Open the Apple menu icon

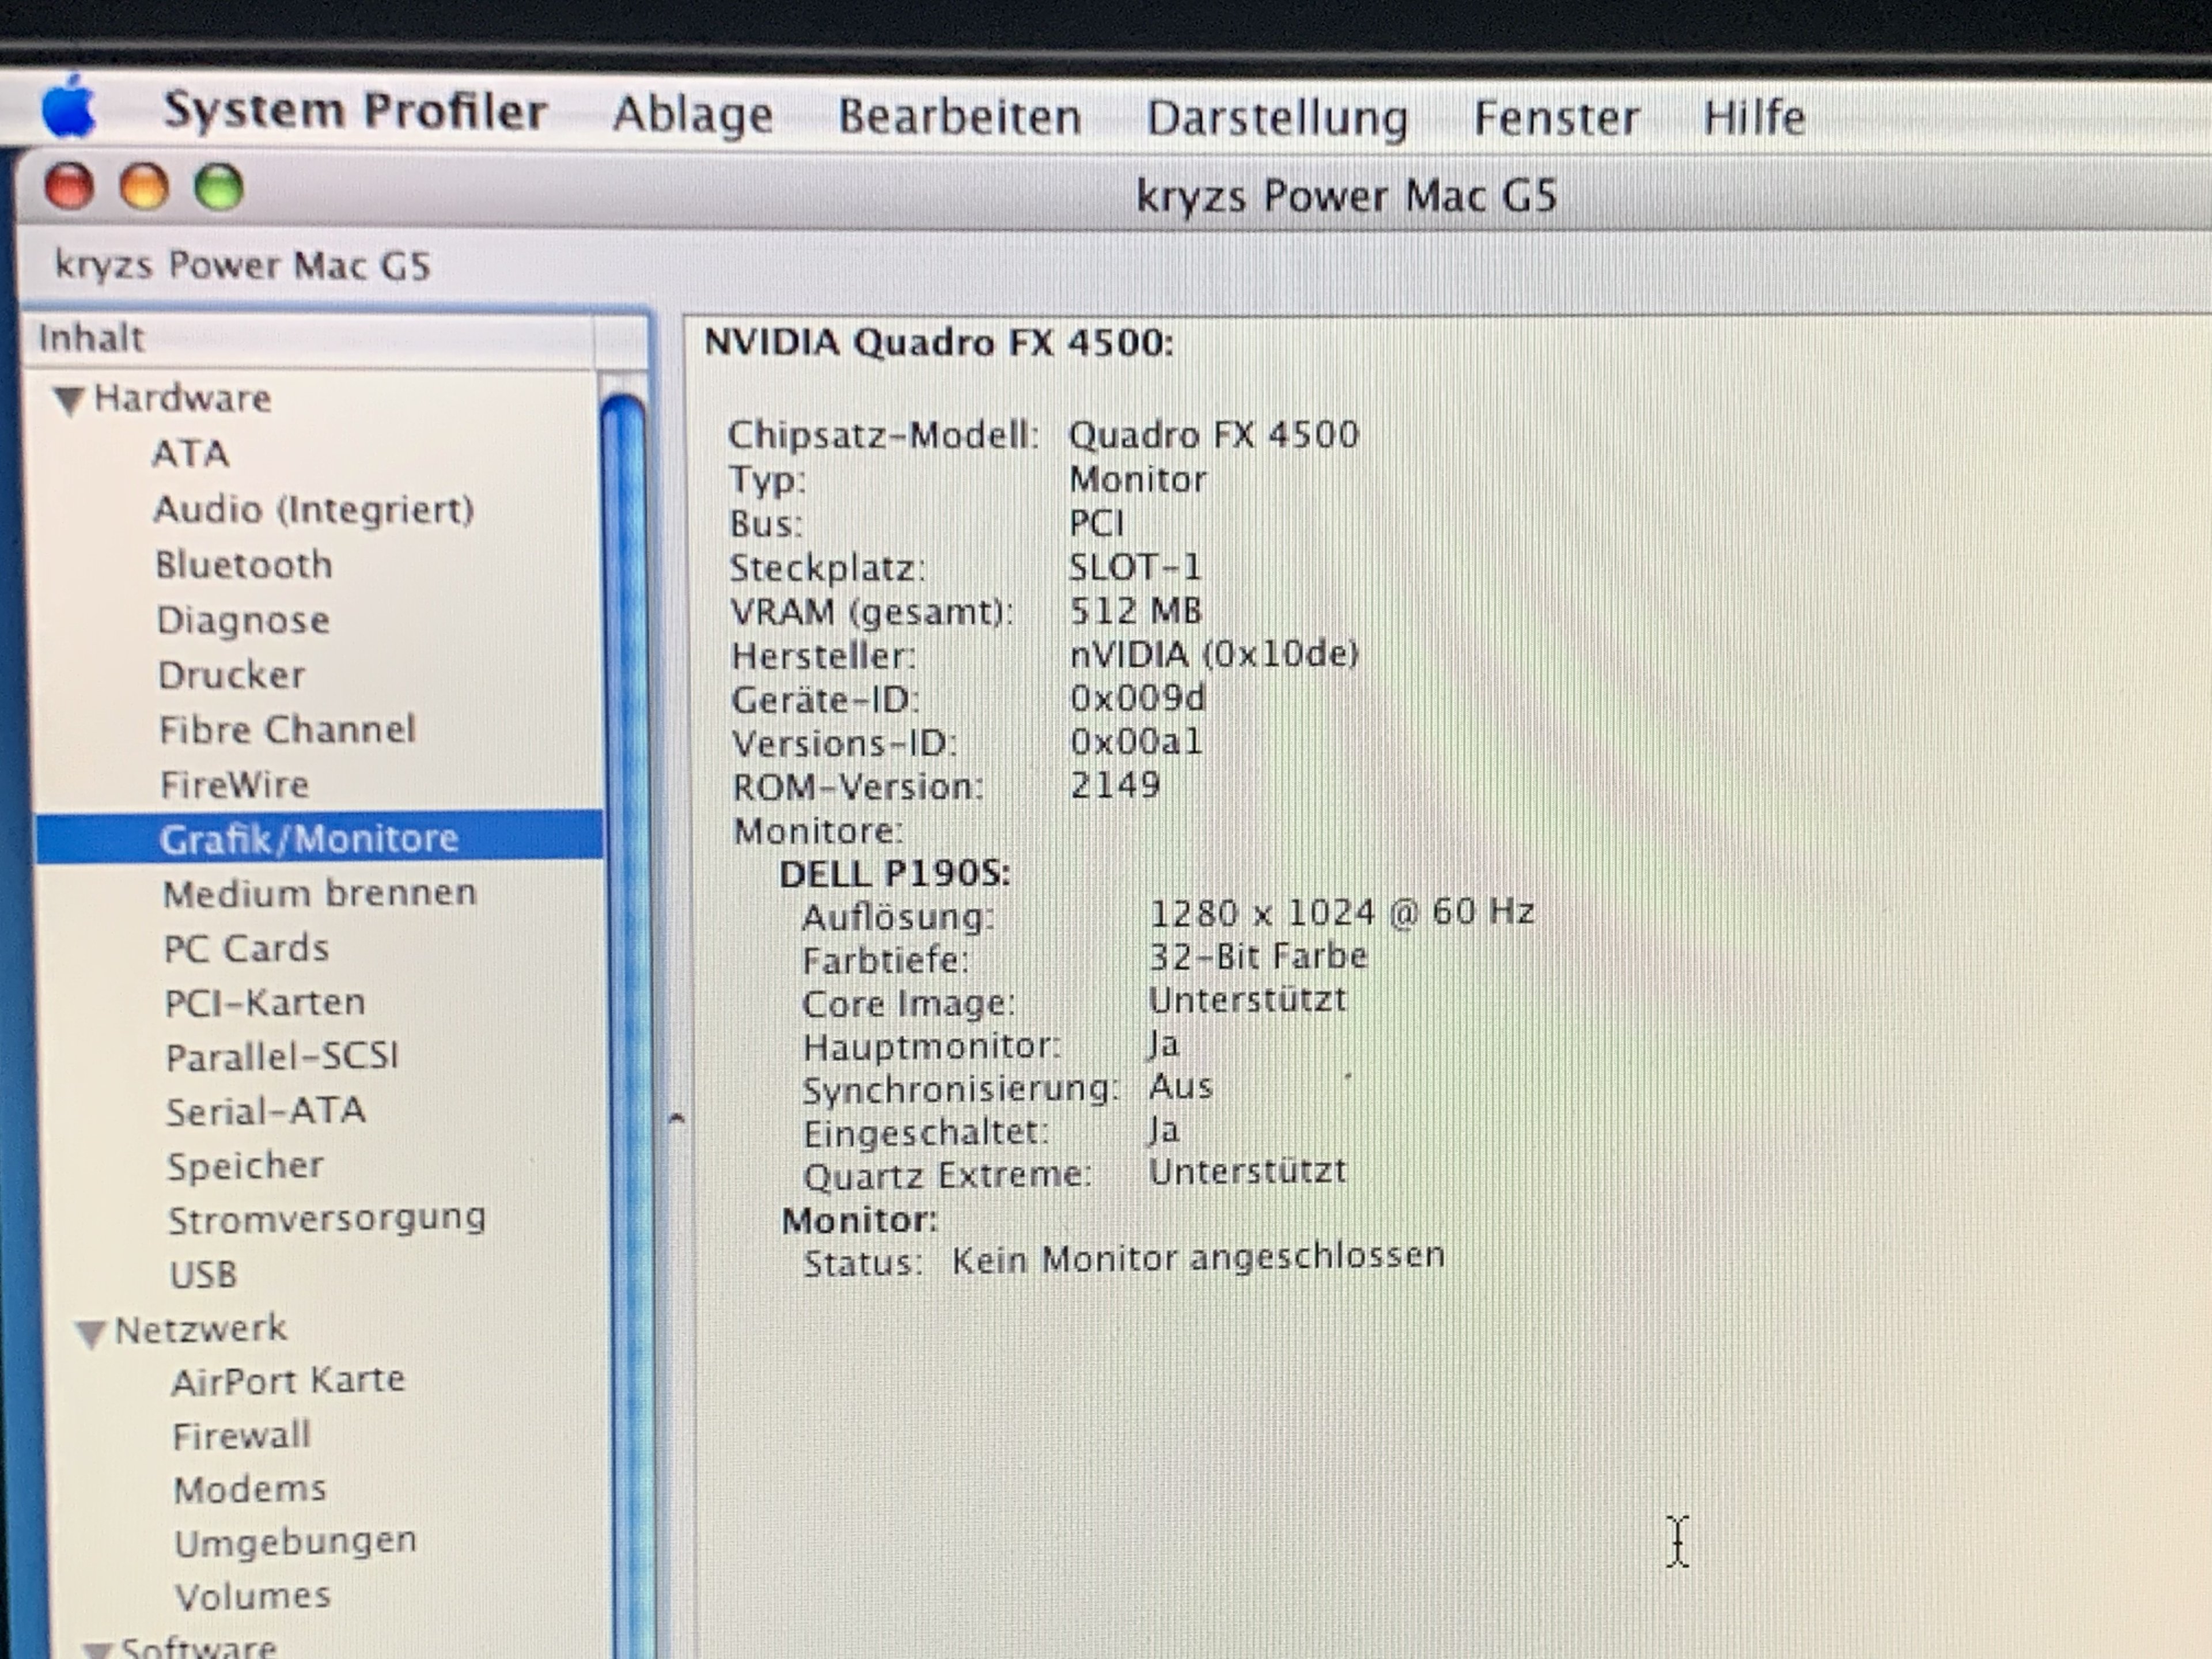click(x=68, y=108)
